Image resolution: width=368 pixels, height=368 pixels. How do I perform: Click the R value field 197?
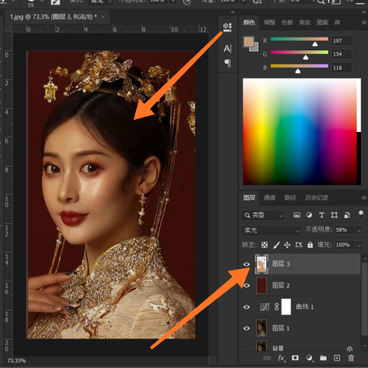click(x=341, y=41)
